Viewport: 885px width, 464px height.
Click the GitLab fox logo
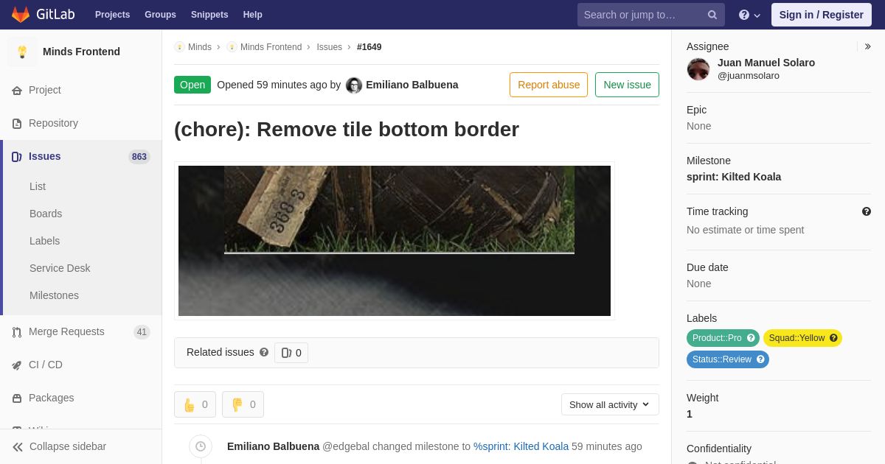coord(21,15)
